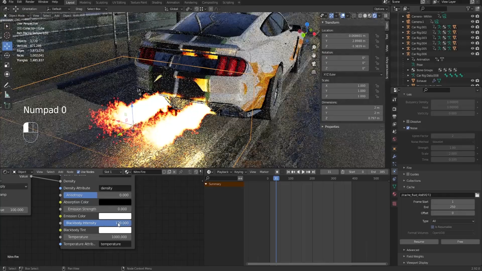Toggle the Use Nodes checkbox in the shader editor

click(78, 172)
